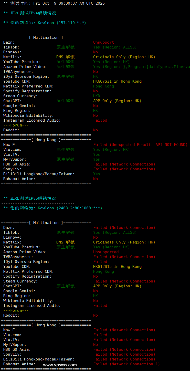Click the "DNS 解锁" label for Netflix in IPv6
Viewport: 190px width, 371px height.
66,242
